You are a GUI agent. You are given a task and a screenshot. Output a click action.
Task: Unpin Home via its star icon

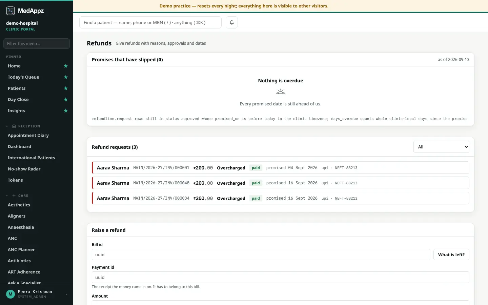(66, 66)
